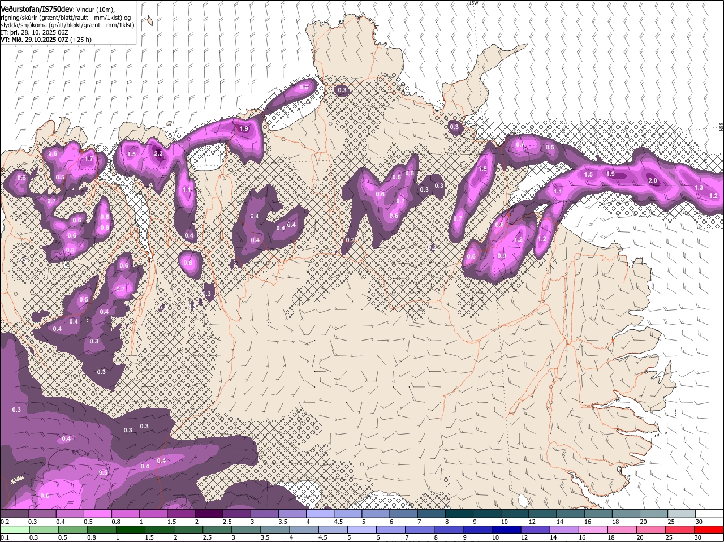This screenshot has width=724, height=542.
Task: Pick the red lower-row swatch labeled 30
Action: coord(710,530)
